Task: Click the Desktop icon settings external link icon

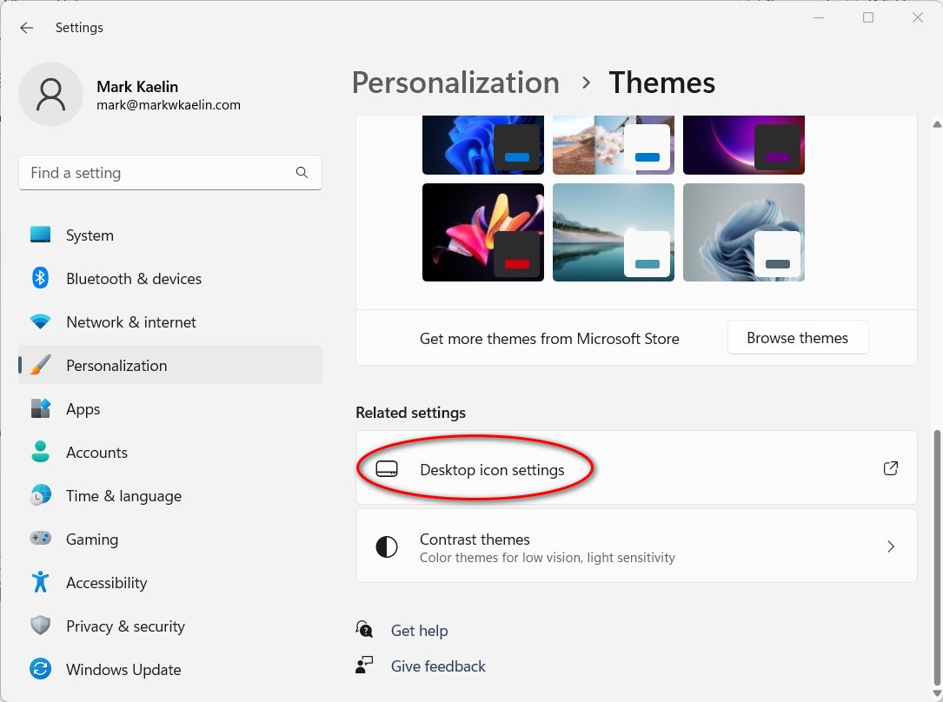Action: pos(890,467)
